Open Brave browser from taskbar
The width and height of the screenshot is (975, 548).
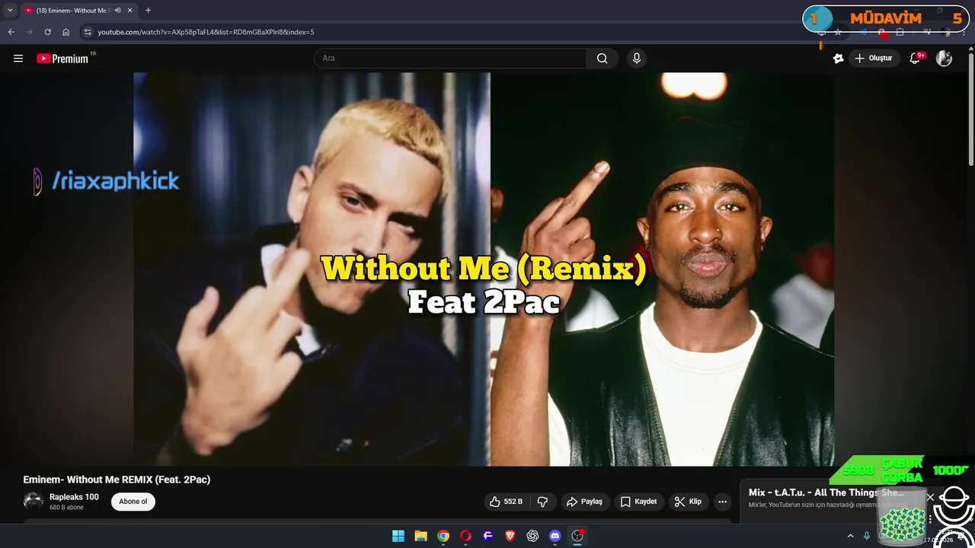(x=510, y=536)
